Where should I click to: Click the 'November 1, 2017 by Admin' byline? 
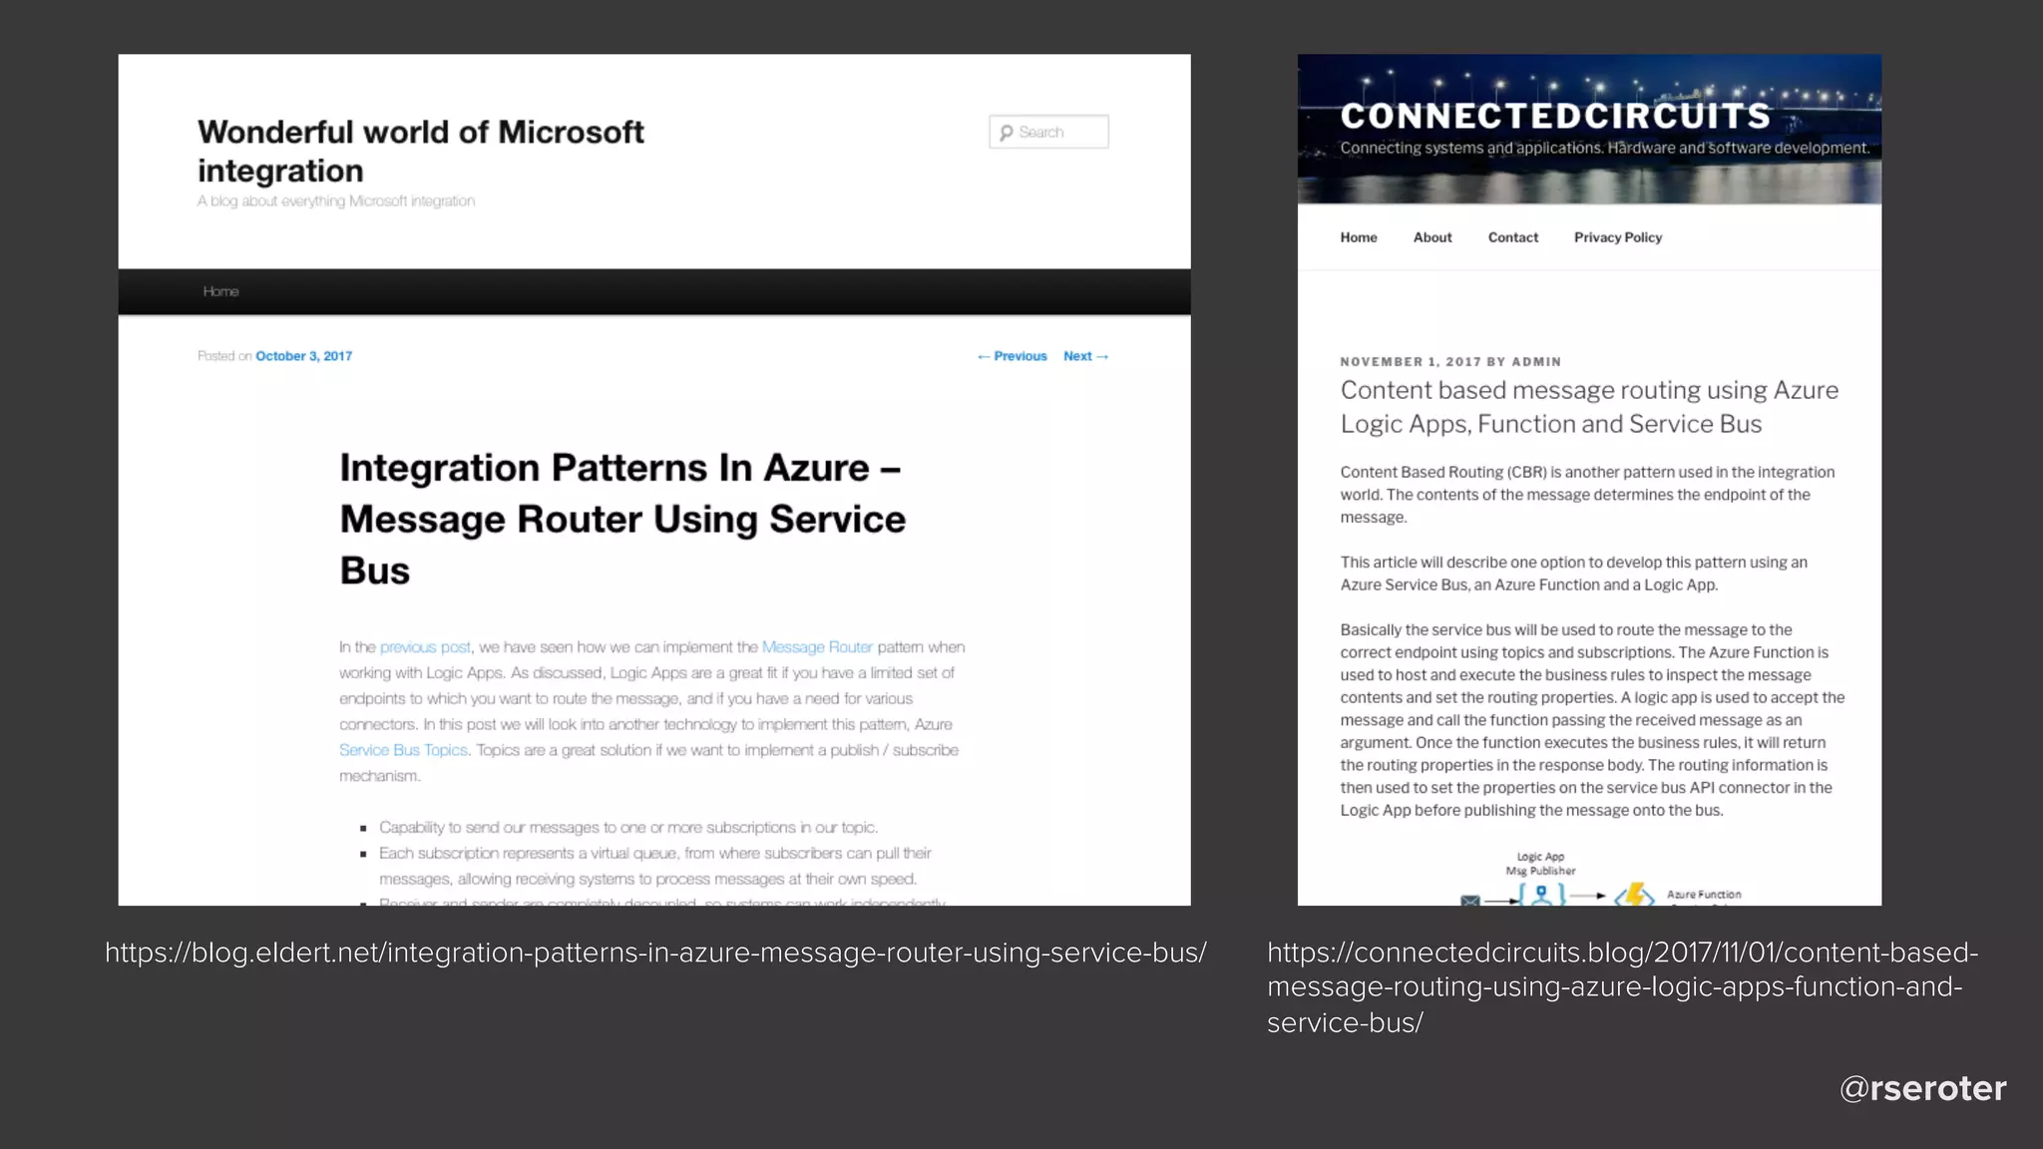(1450, 362)
